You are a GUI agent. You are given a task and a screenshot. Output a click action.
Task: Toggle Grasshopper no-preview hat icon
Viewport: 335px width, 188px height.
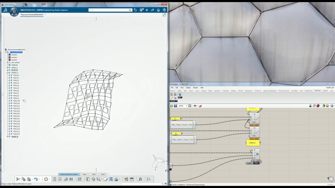[310, 106]
